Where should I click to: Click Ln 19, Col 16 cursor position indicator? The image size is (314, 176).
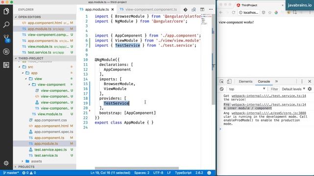[110, 173]
